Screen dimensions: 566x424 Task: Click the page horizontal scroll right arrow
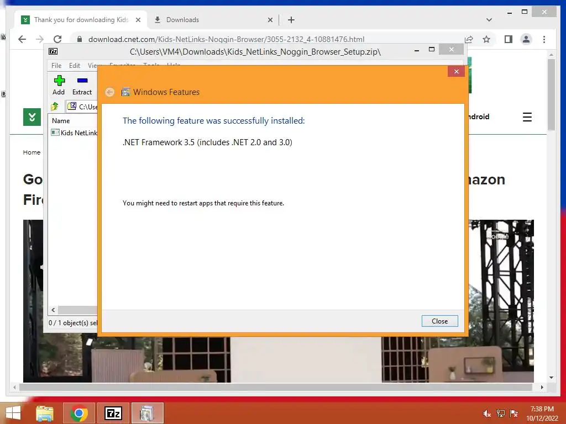[542, 387]
